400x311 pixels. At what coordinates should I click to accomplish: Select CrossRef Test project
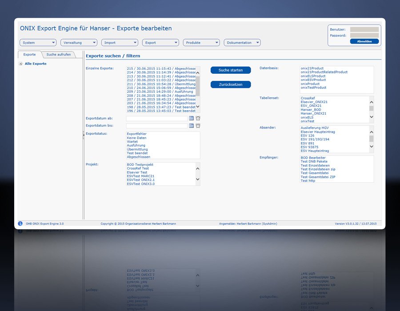pyautogui.click(x=138, y=168)
